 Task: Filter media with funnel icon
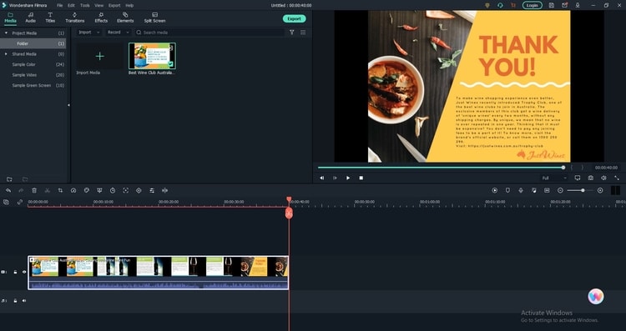(x=292, y=33)
